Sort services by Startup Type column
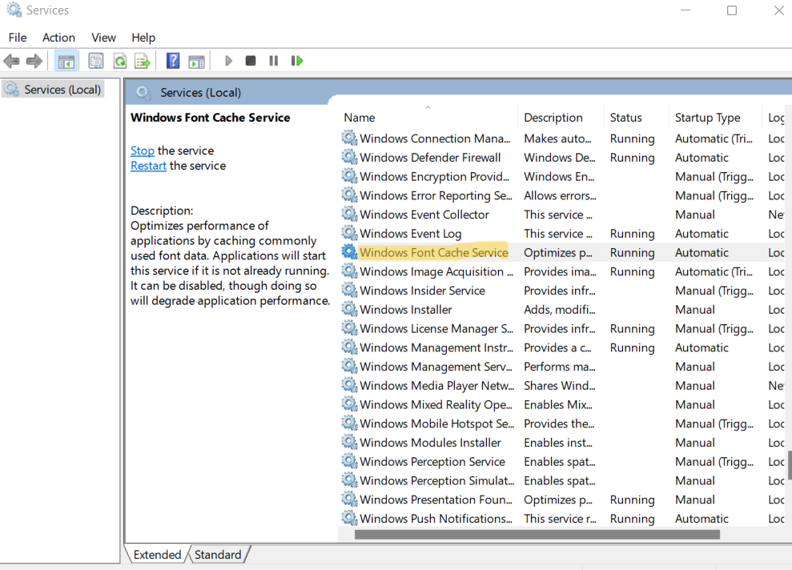 707,118
